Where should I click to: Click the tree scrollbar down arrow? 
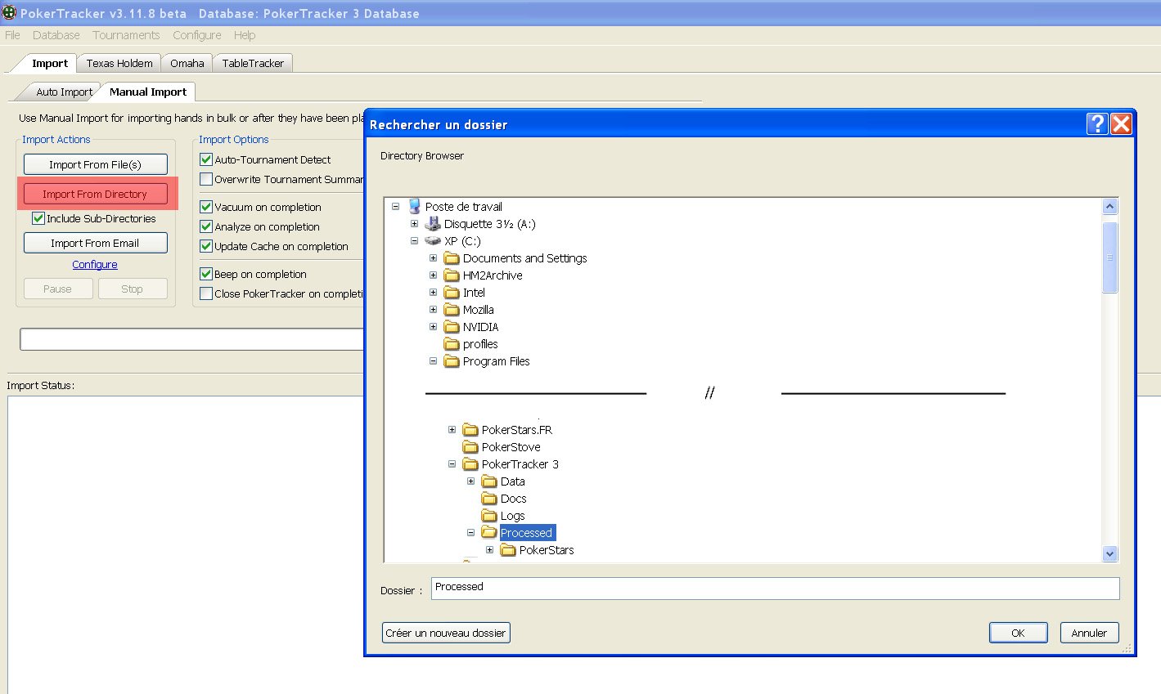coord(1109,553)
